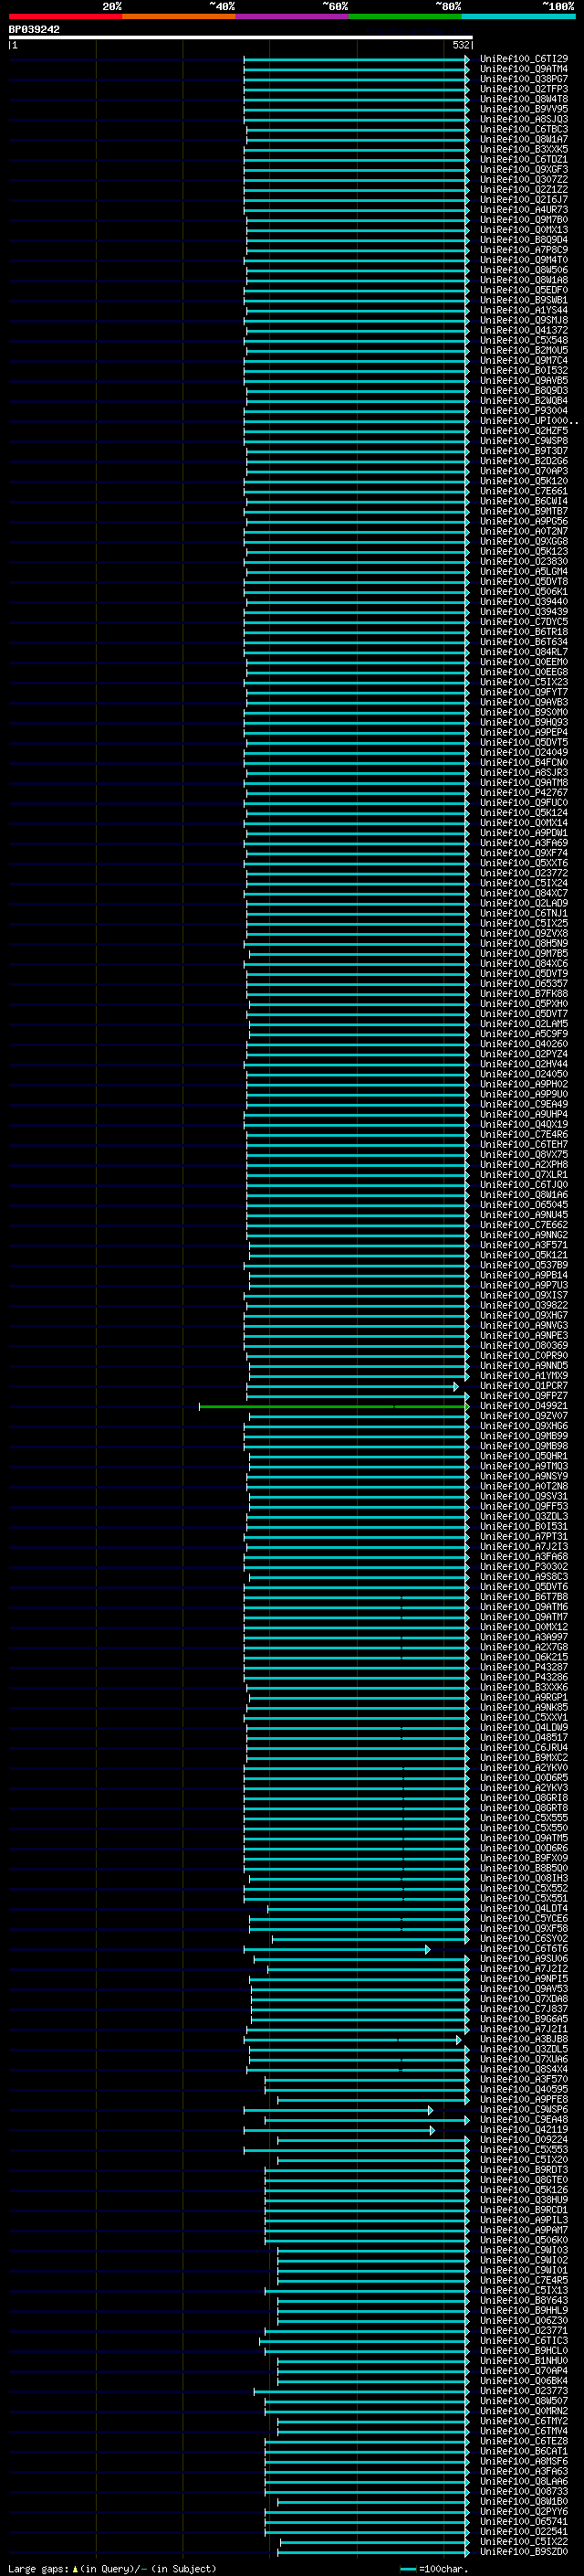Select the UniRef100_B8Y643 label

click(523, 2300)
